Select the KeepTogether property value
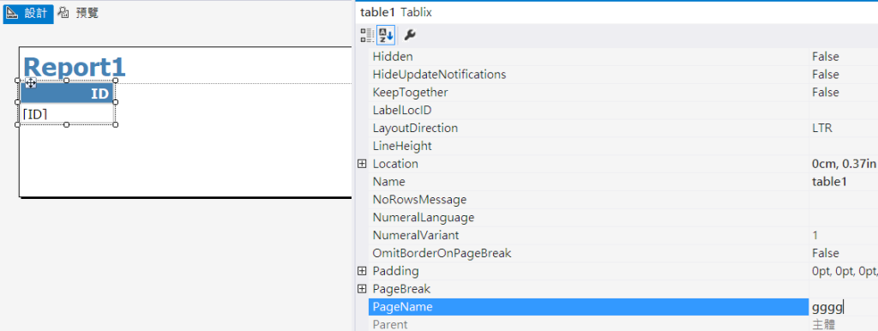The width and height of the screenshot is (878, 331). [x=844, y=93]
